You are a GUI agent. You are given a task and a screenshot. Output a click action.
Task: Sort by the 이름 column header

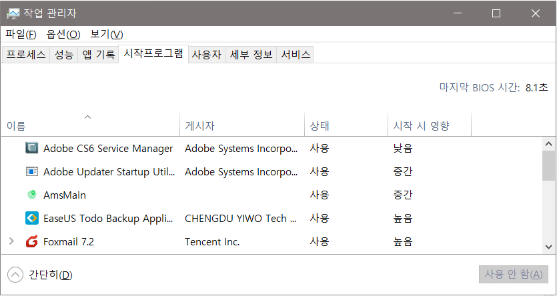coord(90,125)
